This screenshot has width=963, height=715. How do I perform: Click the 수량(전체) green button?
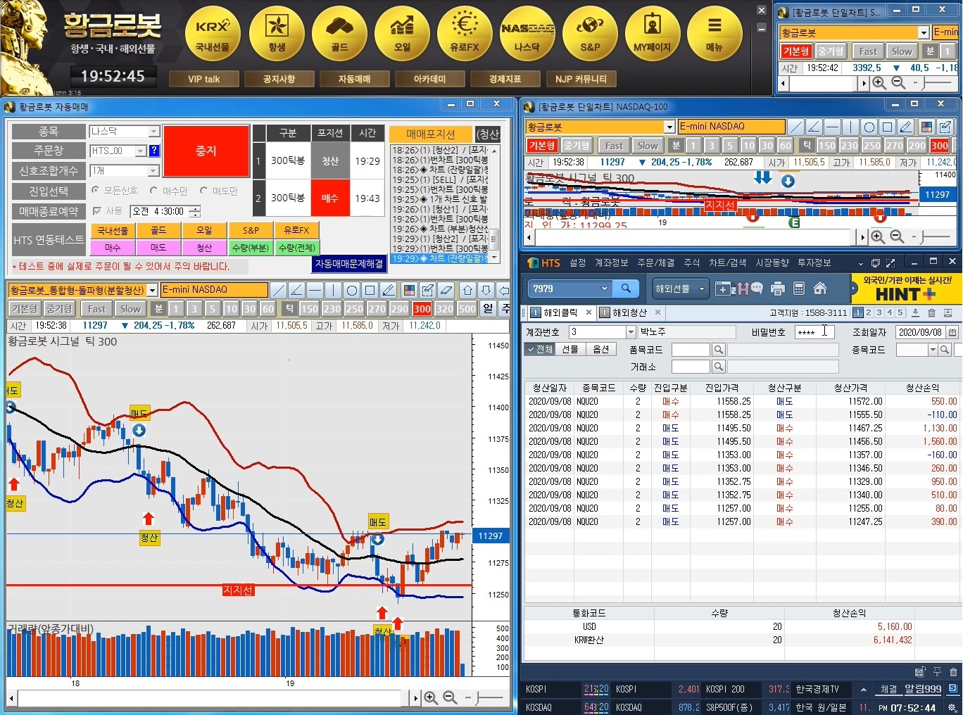[296, 248]
